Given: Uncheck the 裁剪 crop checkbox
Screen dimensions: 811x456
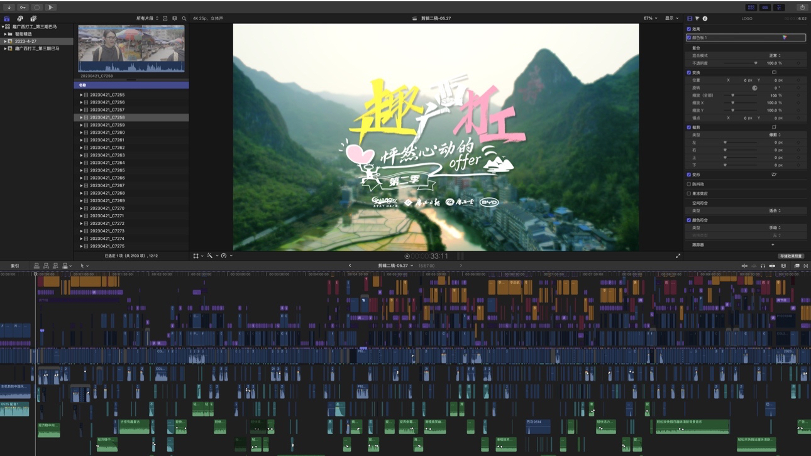Looking at the screenshot, I should coord(689,127).
